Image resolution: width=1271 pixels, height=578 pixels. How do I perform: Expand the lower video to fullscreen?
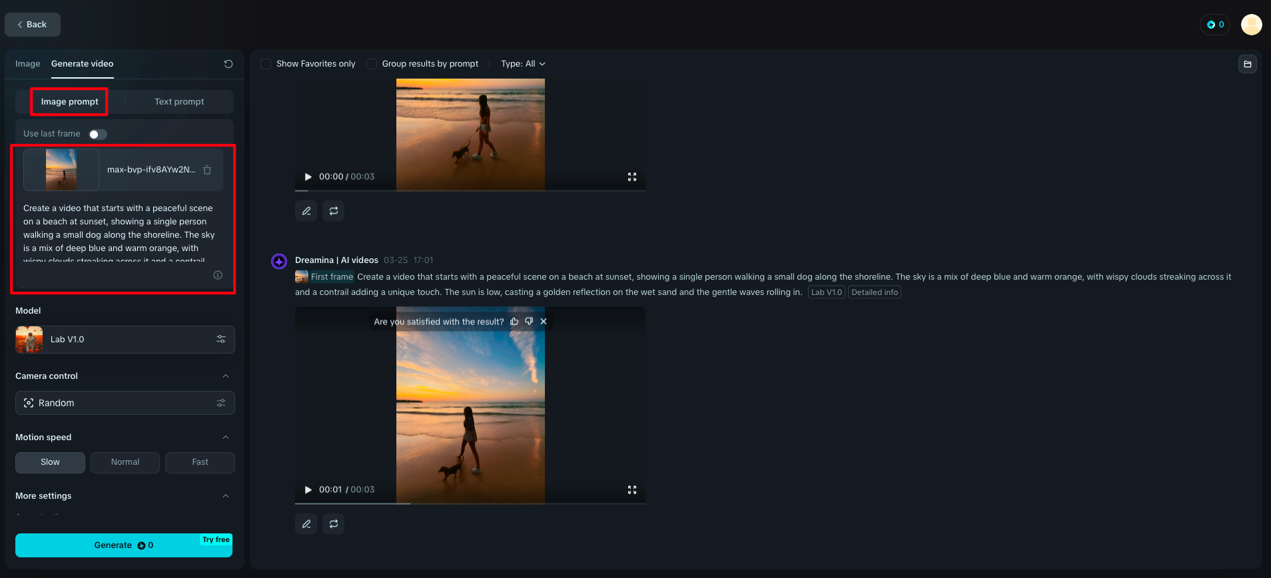[x=632, y=489]
